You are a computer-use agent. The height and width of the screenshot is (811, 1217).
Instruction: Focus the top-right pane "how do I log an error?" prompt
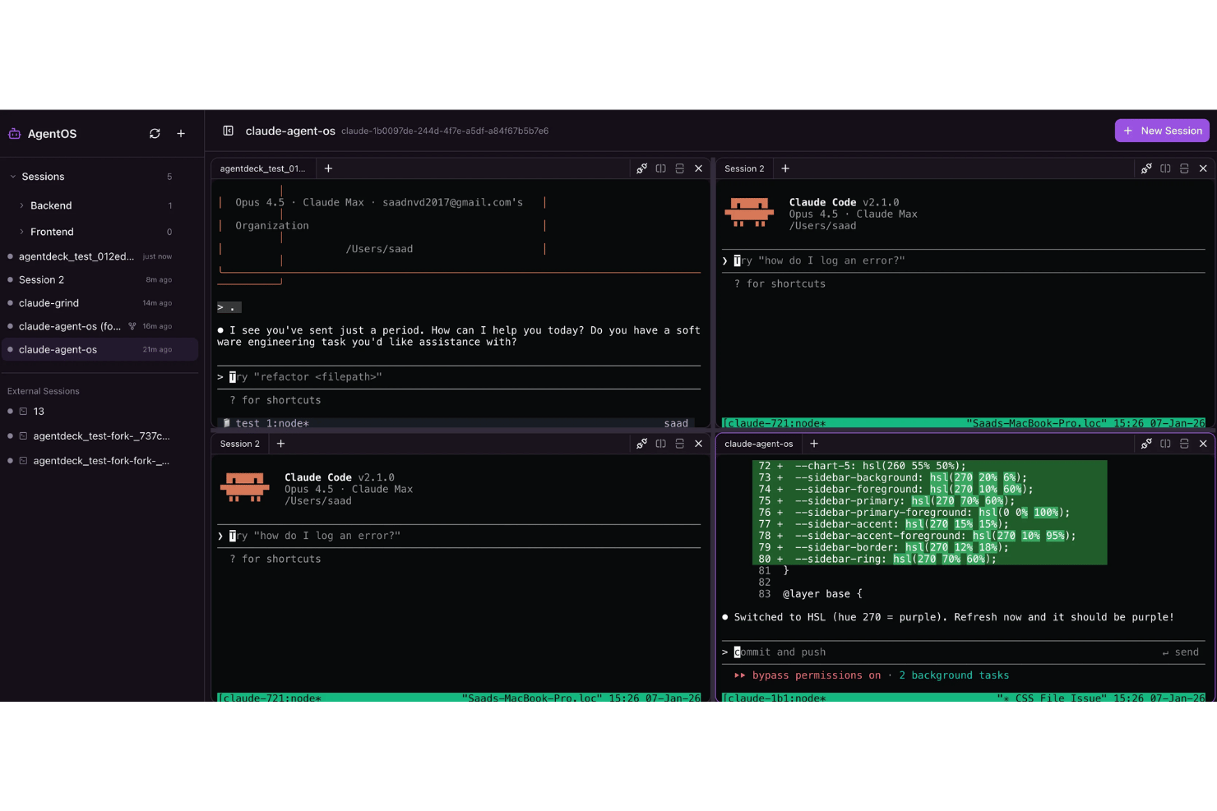pyautogui.click(x=964, y=260)
